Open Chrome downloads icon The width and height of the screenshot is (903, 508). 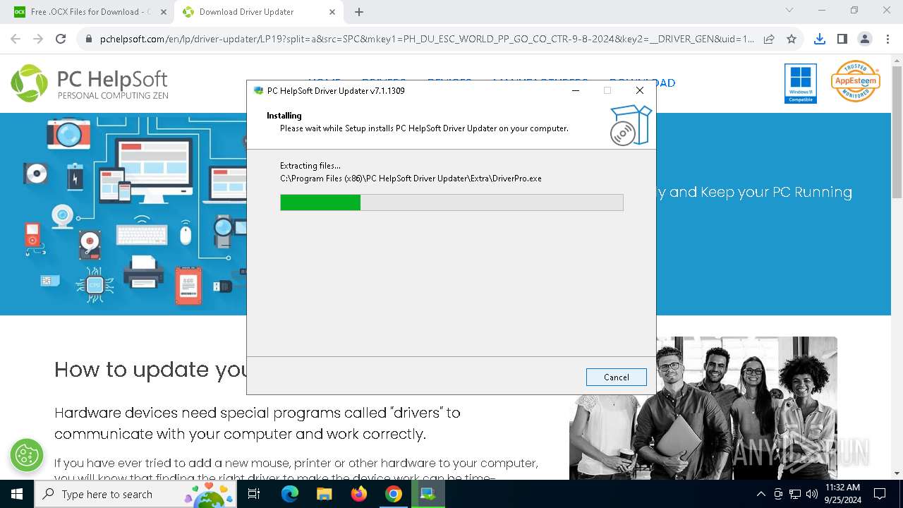[x=819, y=39]
